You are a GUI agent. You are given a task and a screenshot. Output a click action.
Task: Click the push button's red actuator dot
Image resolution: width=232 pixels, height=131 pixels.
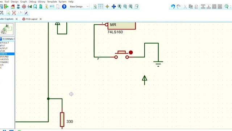pos(130,52)
